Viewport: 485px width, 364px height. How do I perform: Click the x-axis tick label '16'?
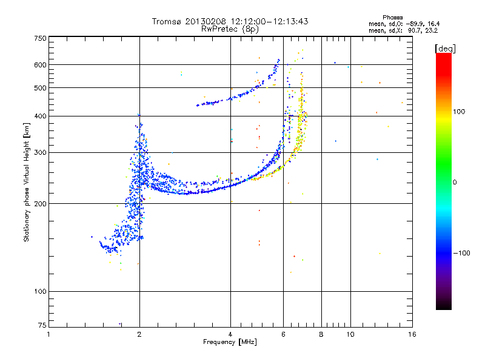[412, 334]
